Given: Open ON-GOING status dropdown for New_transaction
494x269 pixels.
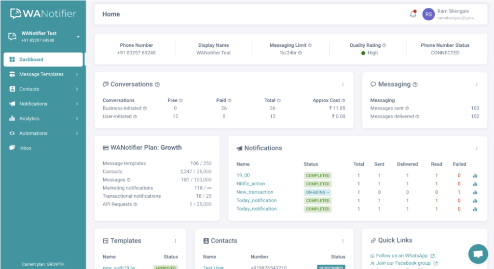Looking at the screenshot, I should click(x=317, y=192).
